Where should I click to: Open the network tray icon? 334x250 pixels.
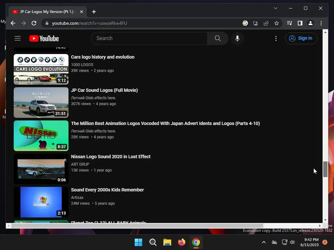point(284,242)
